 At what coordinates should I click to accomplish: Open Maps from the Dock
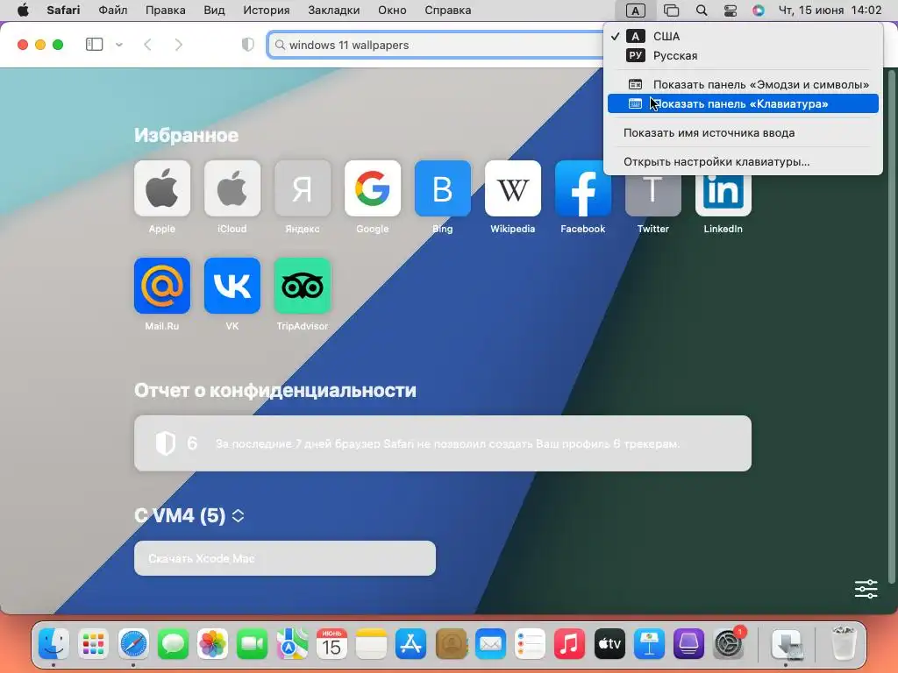(292, 644)
